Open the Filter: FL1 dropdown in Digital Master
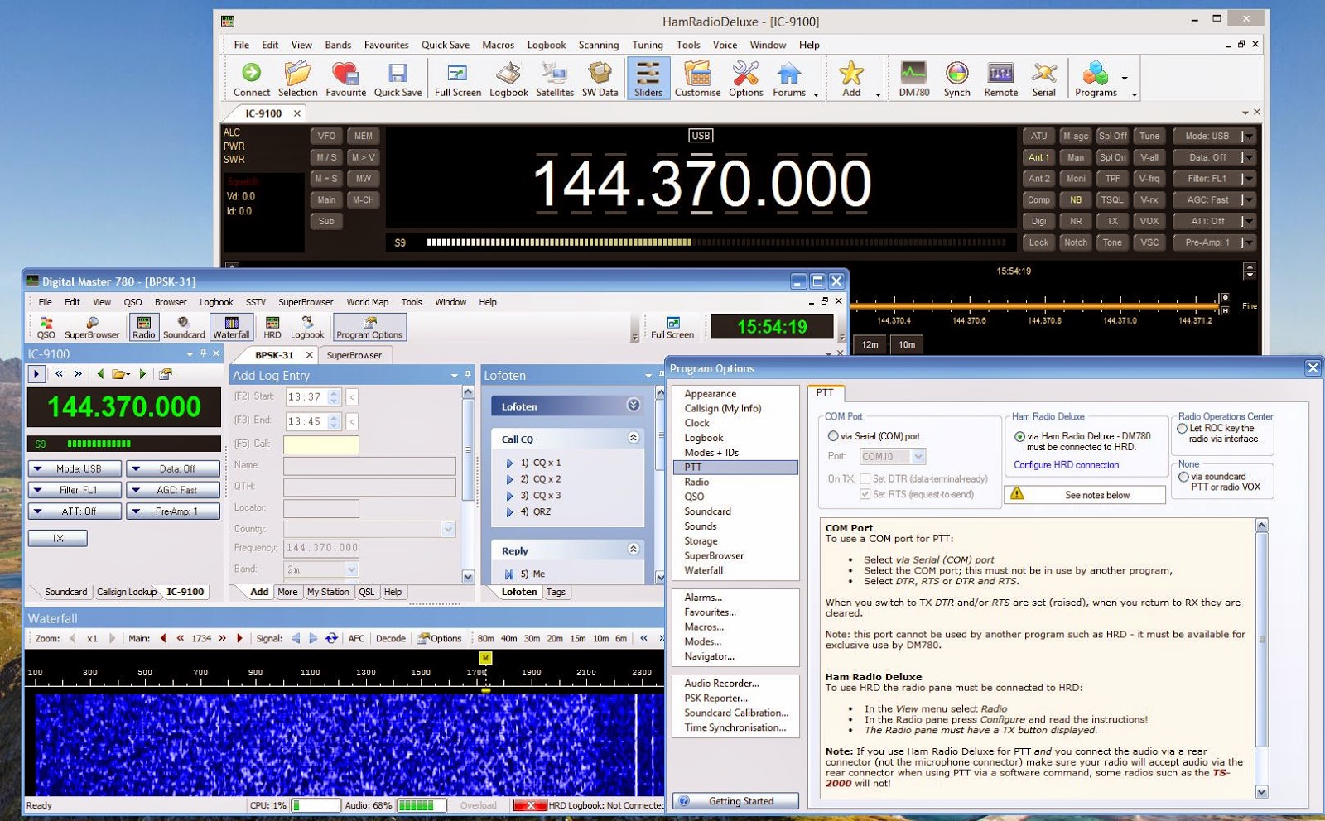1325x821 pixels. point(75,490)
